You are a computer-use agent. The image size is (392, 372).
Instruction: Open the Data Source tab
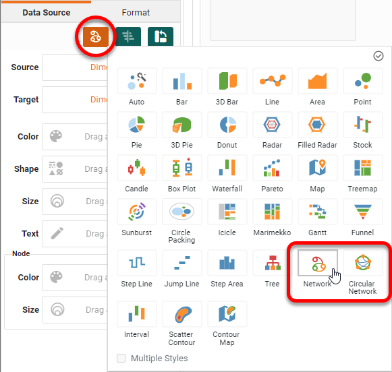47,13
